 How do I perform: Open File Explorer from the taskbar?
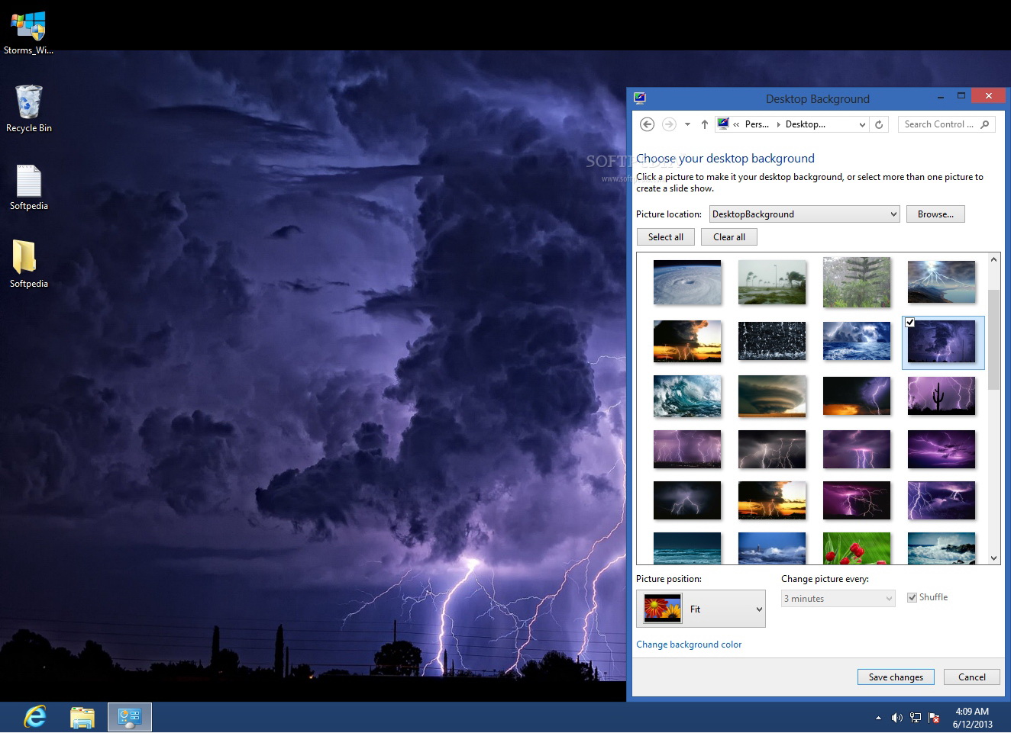[x=82, y=717]
